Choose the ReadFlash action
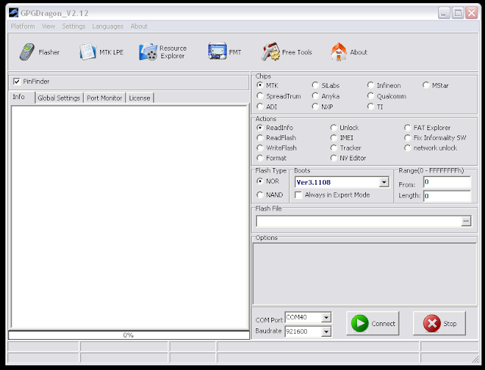This screenshot has height=370, width=485. click(x=260, y=138)
